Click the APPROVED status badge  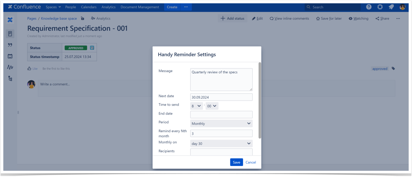tap(76, 48)
